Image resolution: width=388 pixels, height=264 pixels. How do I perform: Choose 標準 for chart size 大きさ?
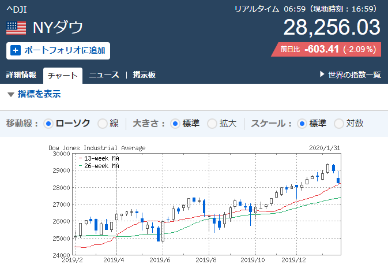175,124
